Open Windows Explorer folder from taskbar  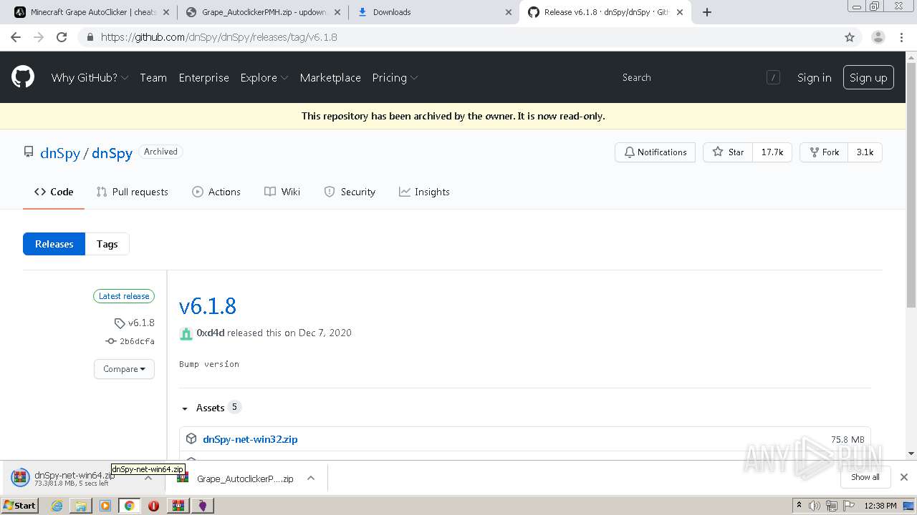pyautogui.click(x=81, y=506)
